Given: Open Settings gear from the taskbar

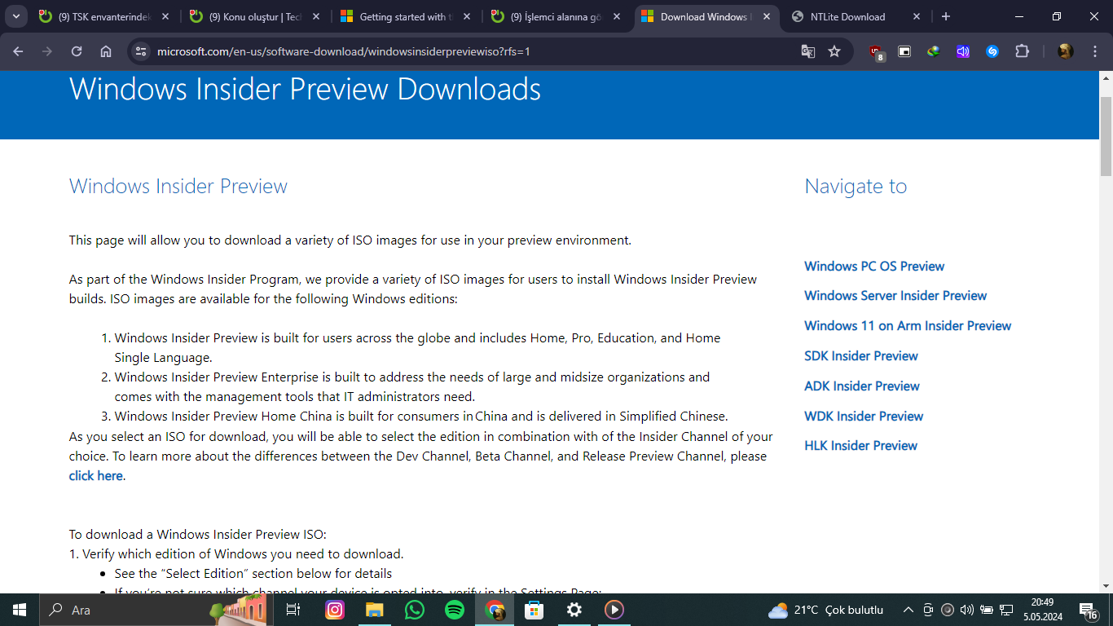Looking at the screenshot, I should click(574, 610).
